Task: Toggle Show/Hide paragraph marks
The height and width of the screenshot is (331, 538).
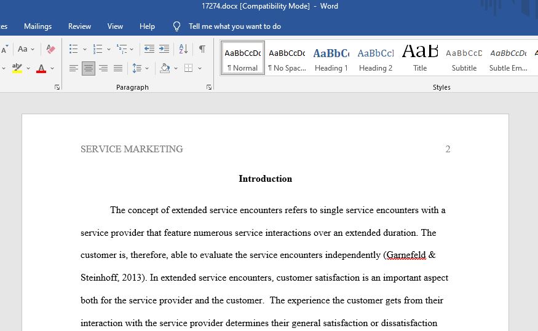Action: [x=202, y=49]
